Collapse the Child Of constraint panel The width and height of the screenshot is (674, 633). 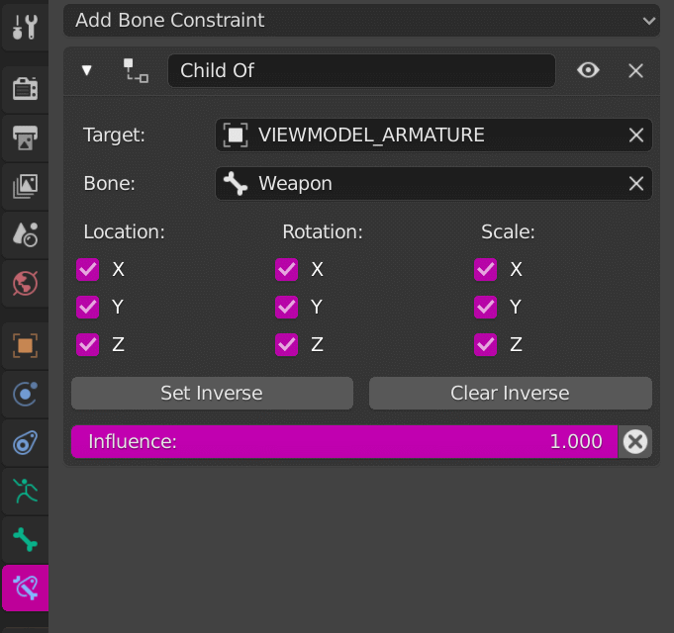tap(87, 70)
